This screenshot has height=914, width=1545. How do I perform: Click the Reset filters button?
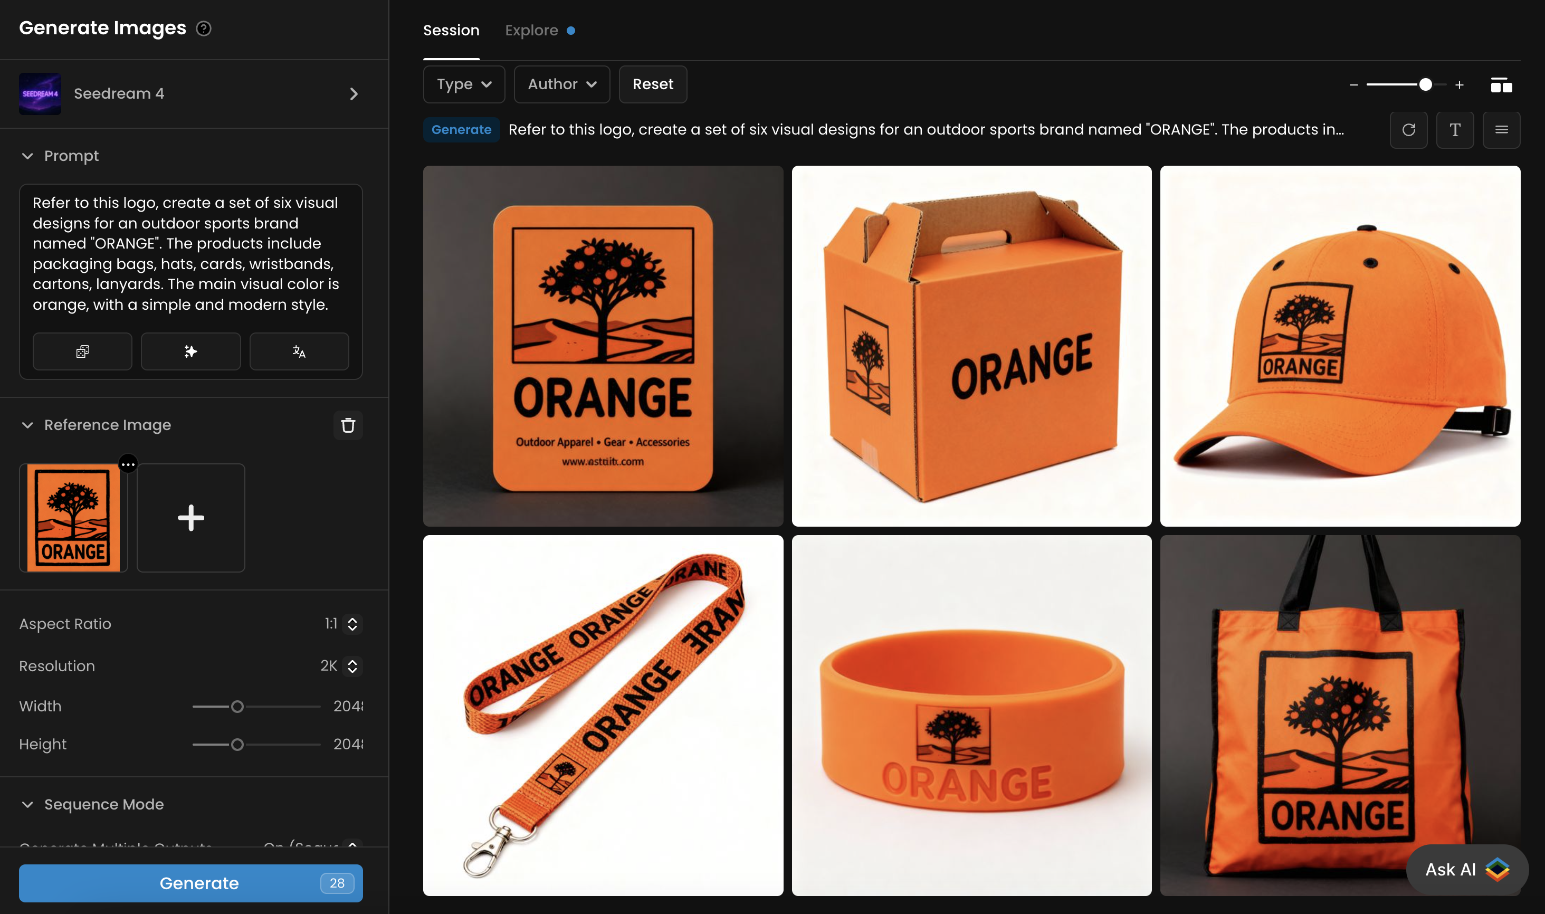(x=653, y=84)
